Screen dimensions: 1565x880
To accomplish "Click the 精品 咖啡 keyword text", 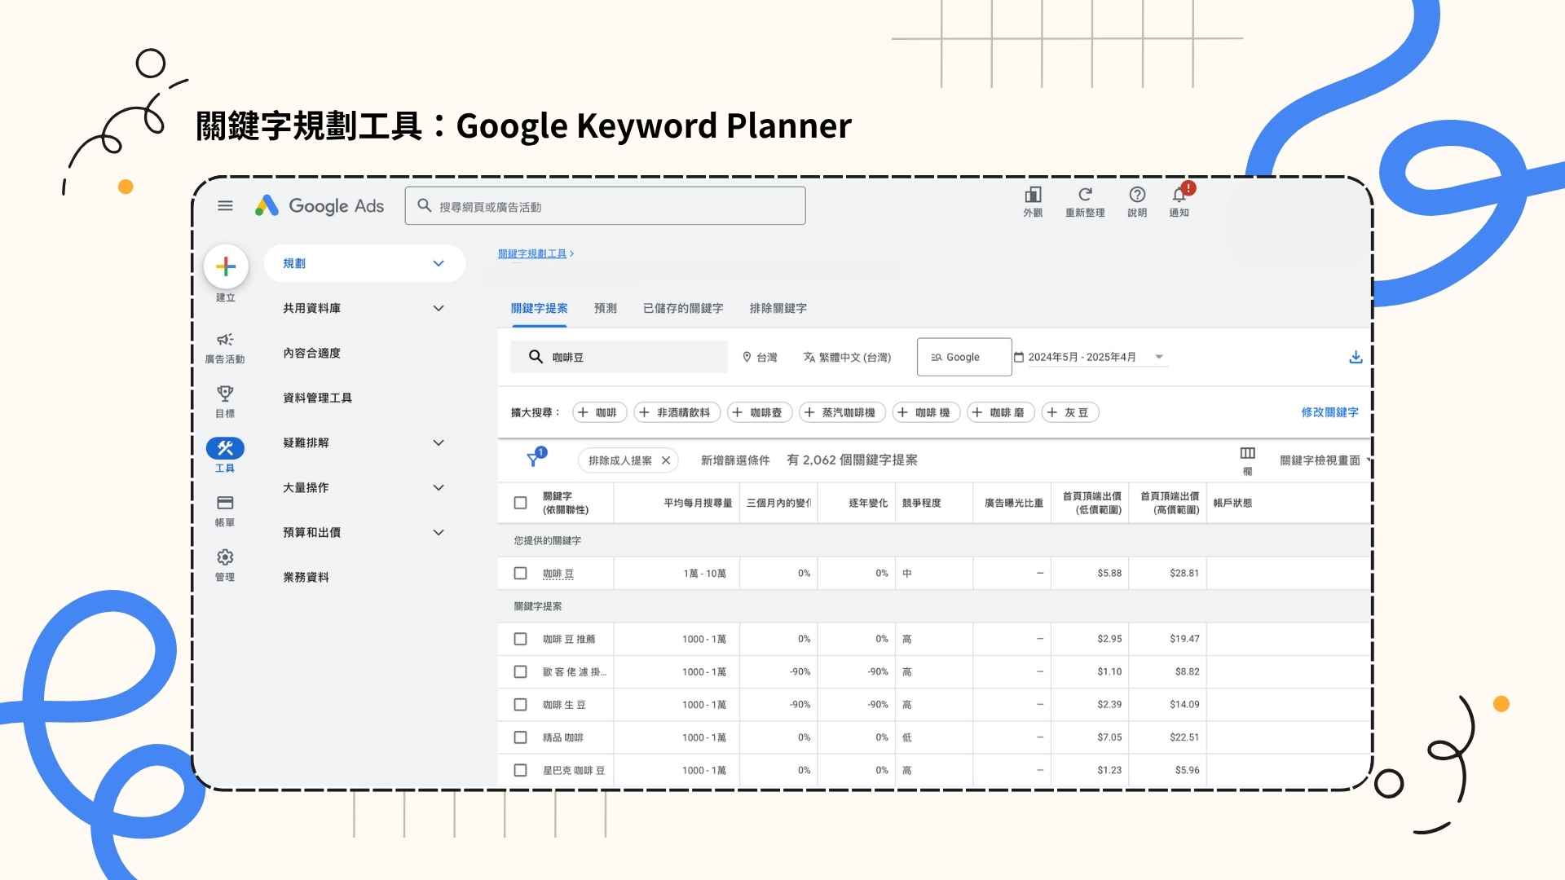I will (563, 737).
